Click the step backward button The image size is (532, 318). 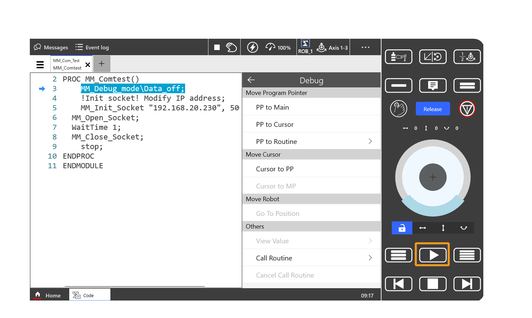[x=398, y=284]
